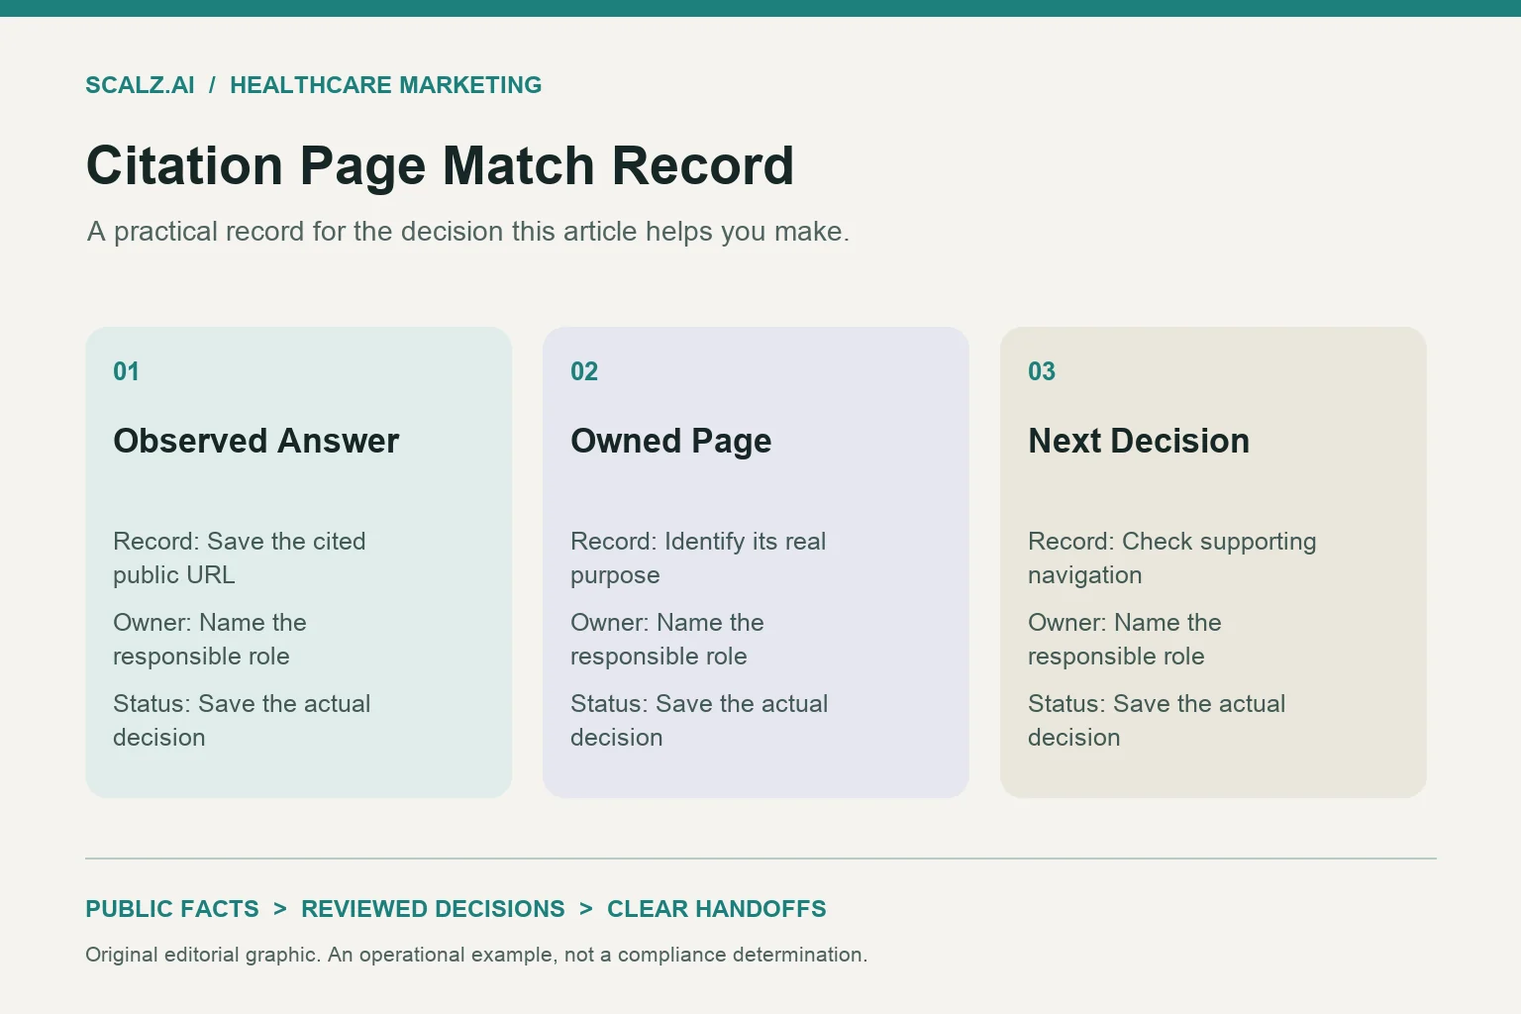The height and width of the screenshot is (1014, 1521).
Task: Click the Status line under Next Decision
Action: tap(1157, 720)
